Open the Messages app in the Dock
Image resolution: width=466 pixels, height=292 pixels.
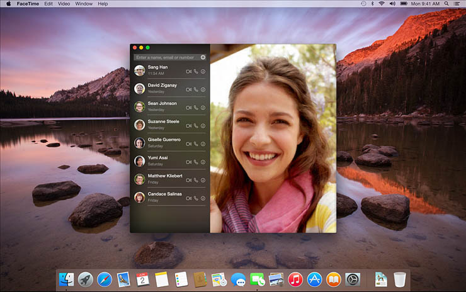(x=238, y=279)
